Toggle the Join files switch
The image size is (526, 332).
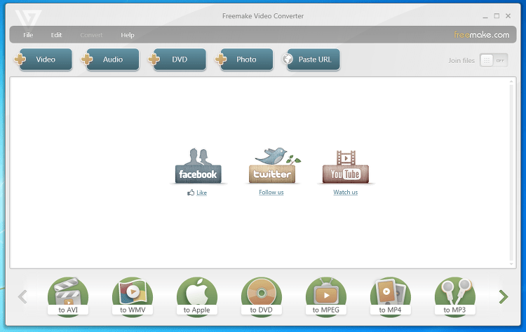point(494,60)
